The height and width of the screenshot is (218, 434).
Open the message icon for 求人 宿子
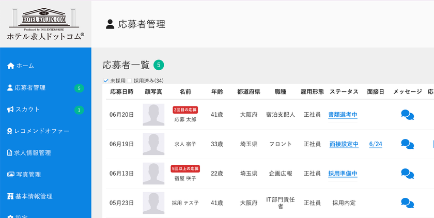pyautogui.click(x=407, y=144)
